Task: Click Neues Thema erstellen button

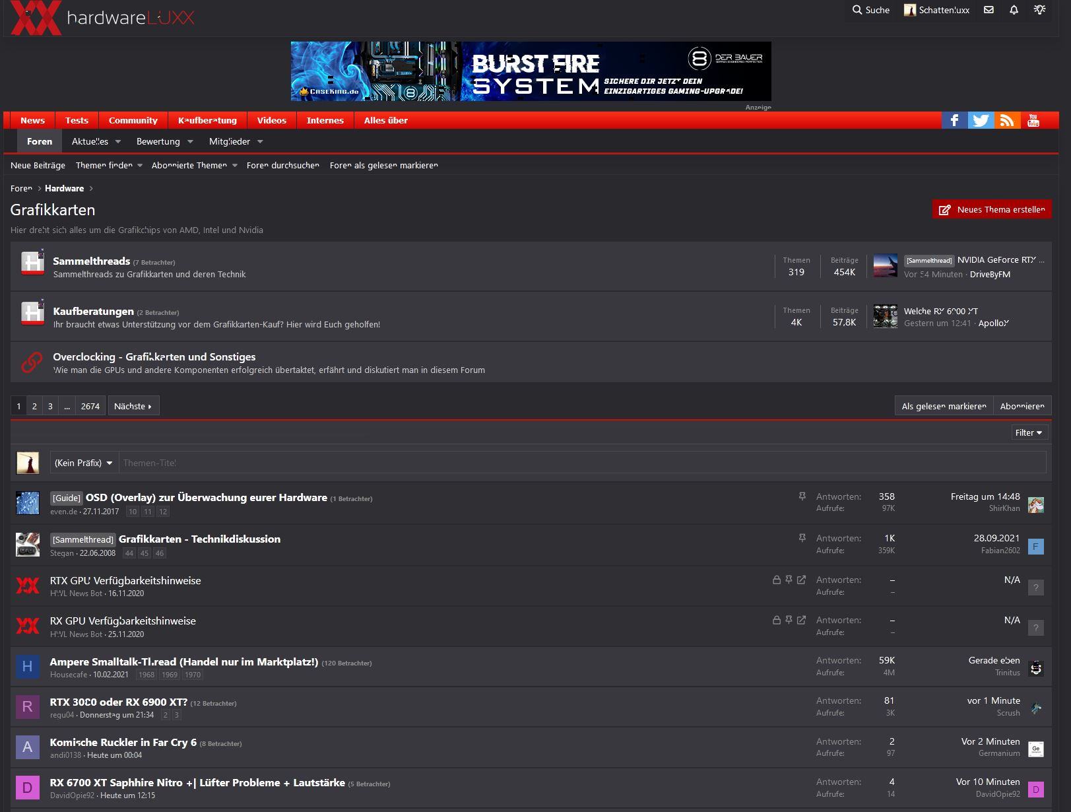Action: coord(992,209)
